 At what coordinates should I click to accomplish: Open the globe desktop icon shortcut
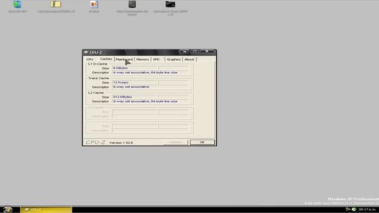17,4
